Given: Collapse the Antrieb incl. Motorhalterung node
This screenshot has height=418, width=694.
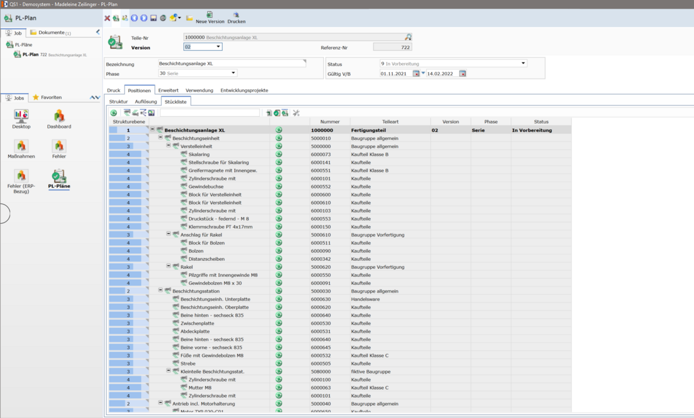Looking at the screenshot, I should pyautogui.click(x=160, y=403).
